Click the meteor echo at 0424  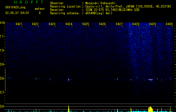coord(69,80)
